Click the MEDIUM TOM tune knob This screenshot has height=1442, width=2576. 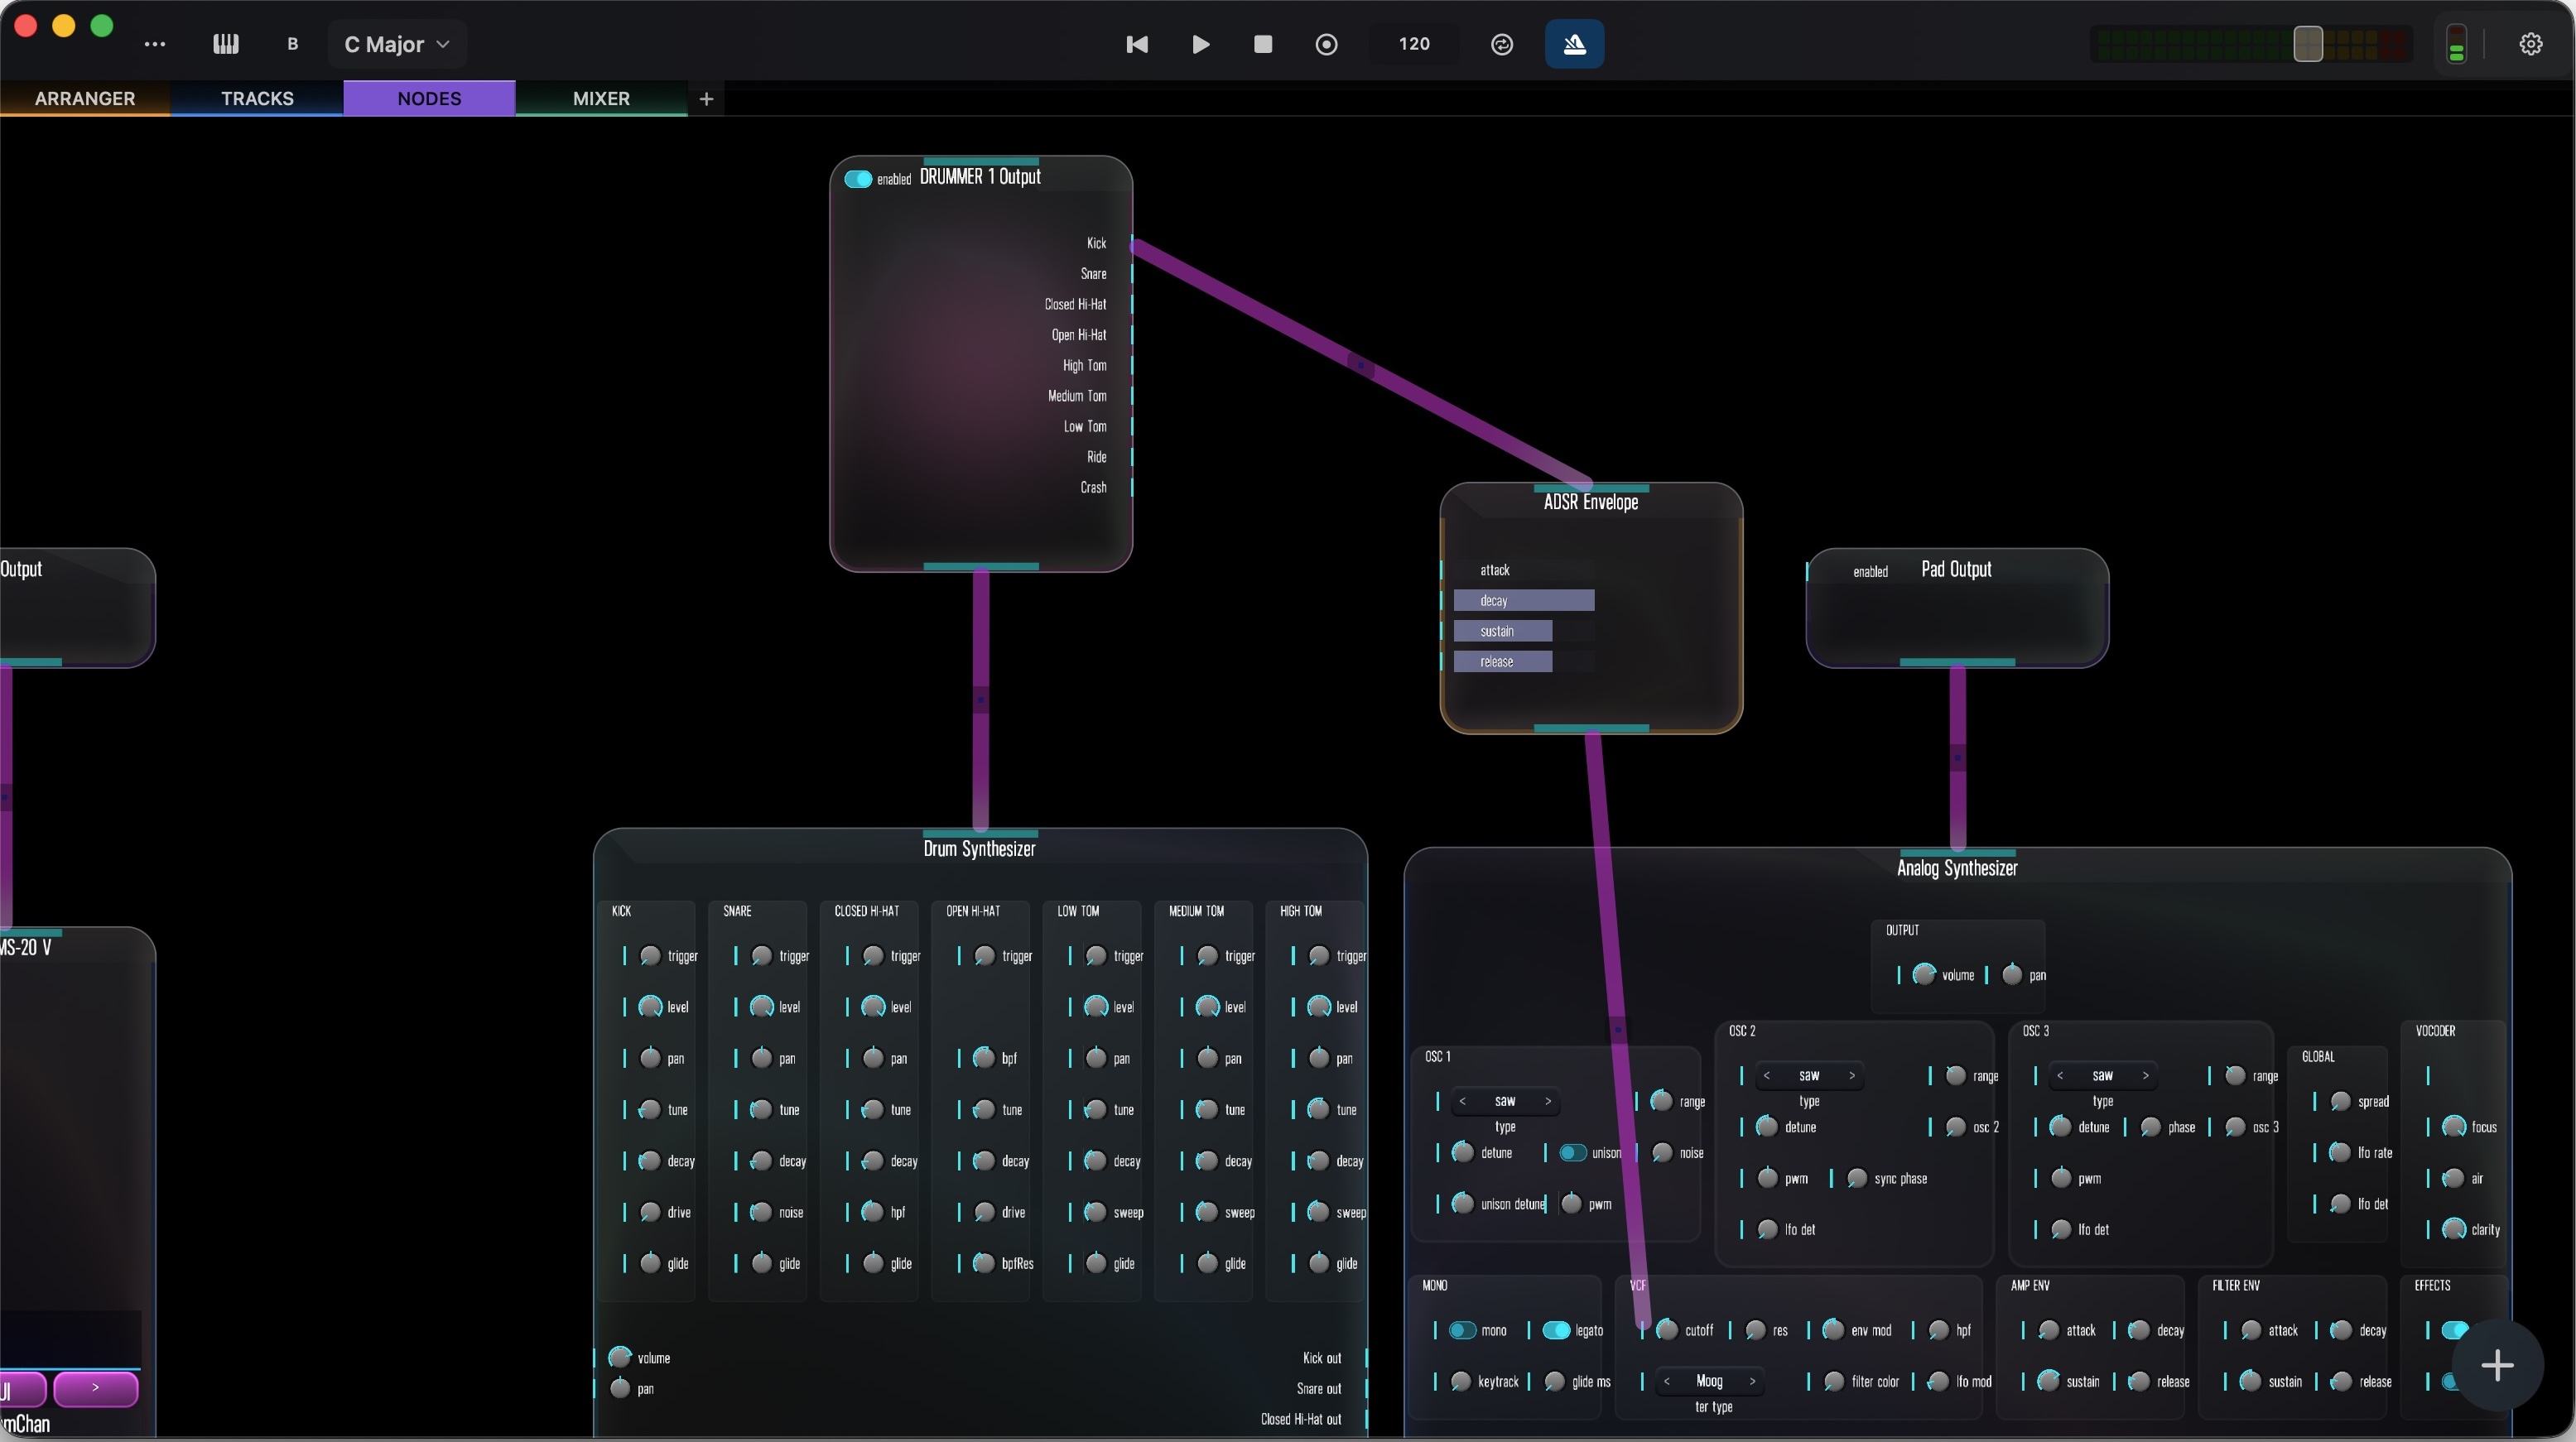1207,1110
